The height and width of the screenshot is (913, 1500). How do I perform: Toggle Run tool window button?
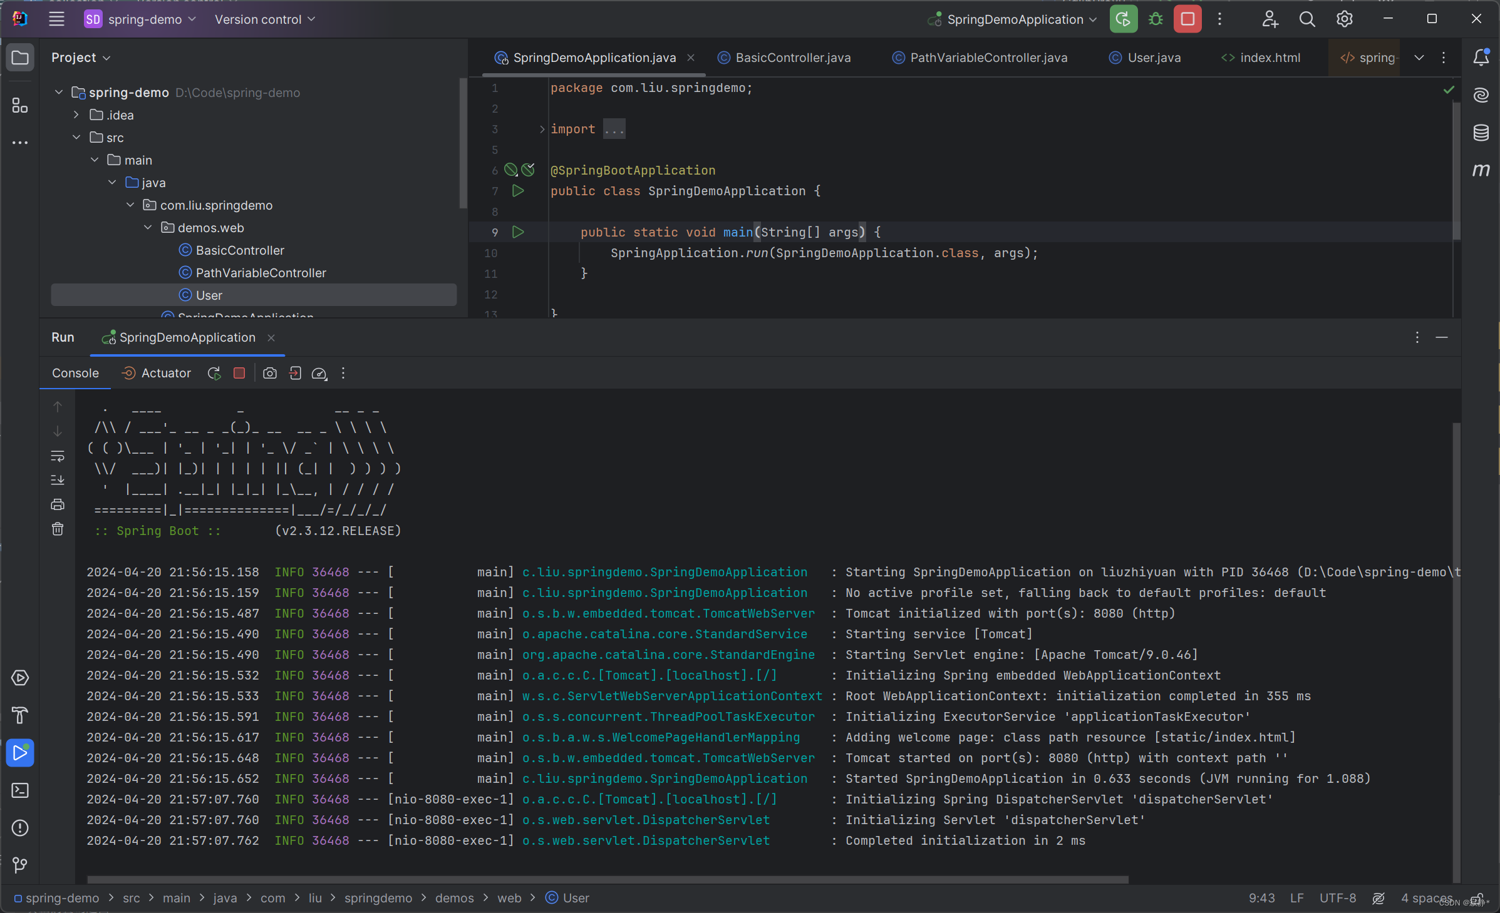(x=20, y=753)
